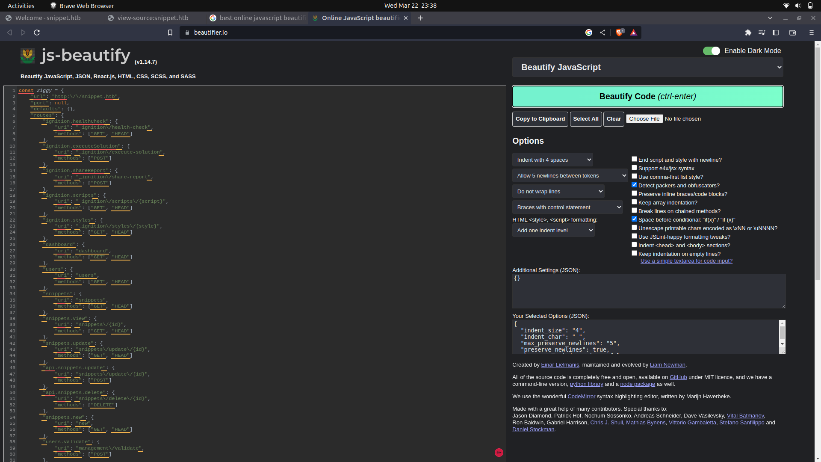This screenshot has width=821, height=462.
Task: Open the Brave Rewards triangle icon
Action: click(x=634, y=32)
